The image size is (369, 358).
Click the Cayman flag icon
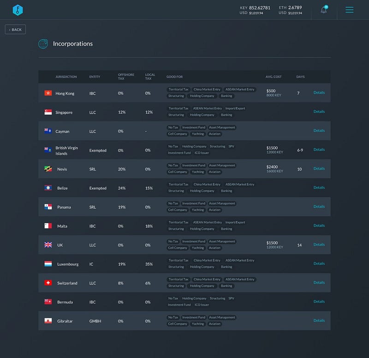pos(48,131)
